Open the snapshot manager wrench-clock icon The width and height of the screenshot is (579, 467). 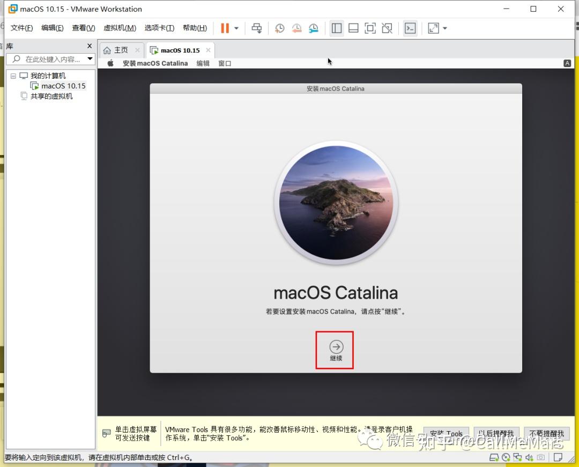click(314, 28)
